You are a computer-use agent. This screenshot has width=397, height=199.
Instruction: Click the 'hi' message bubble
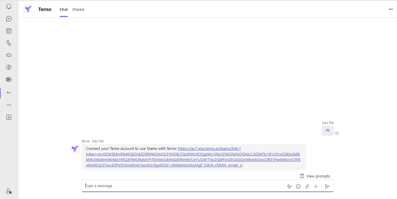coord(328,130)
